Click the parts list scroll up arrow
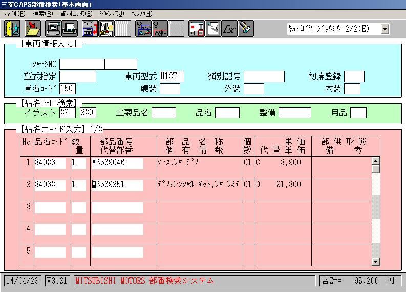Viewport: 406px width, 292px height. click(x=375, y=161)
